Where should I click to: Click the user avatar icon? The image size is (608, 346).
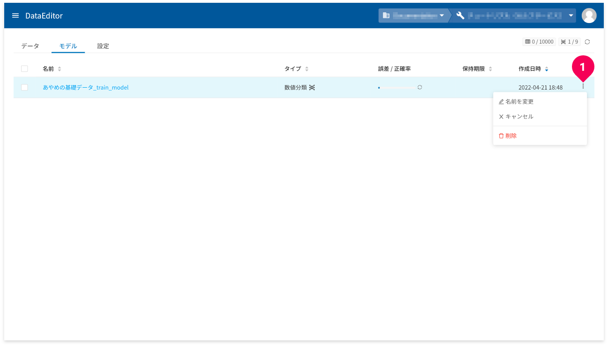[589, 15]
